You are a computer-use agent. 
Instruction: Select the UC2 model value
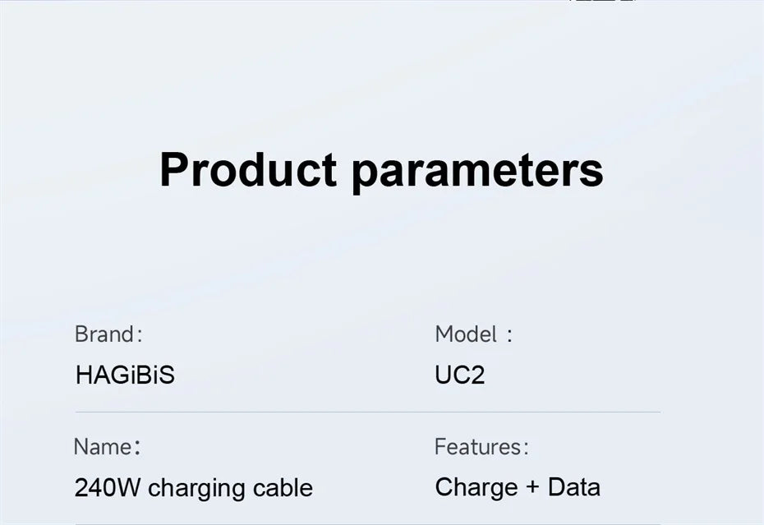459,375
